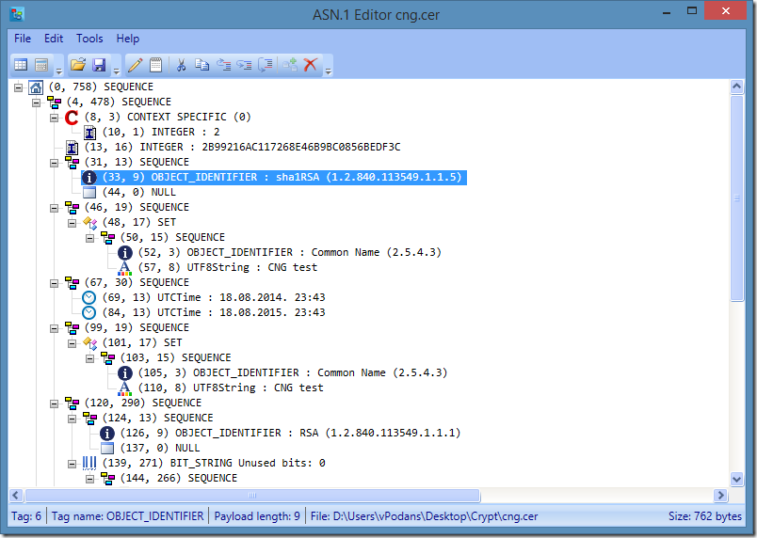
Task: Open the Tools menu
Action: click(x=89, y=39)
